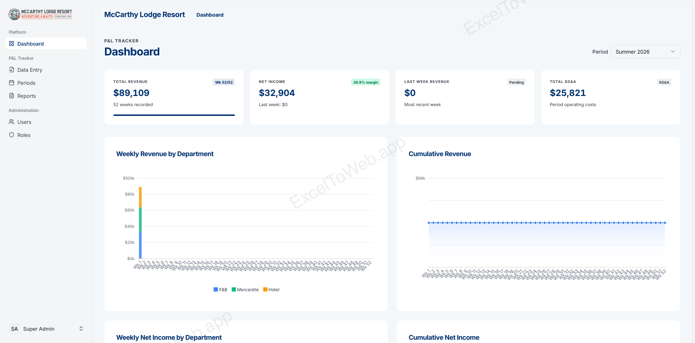This screenshot has width=695, height=343.
Task: Select the Dashboard tab in the header
Action: 210,15
